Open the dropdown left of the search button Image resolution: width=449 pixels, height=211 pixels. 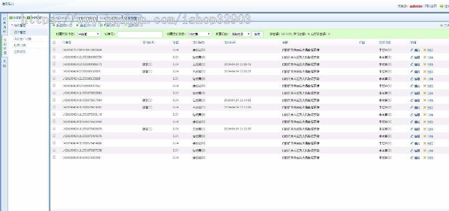[x=240, y=34]
